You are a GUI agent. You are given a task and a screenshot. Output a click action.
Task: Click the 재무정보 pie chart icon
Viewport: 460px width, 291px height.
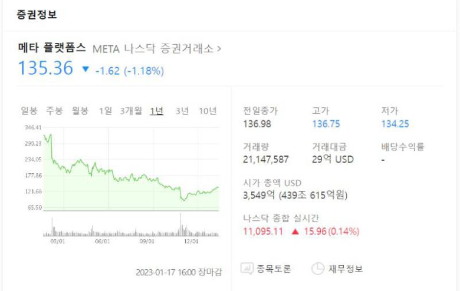click(x=318, y=269)
